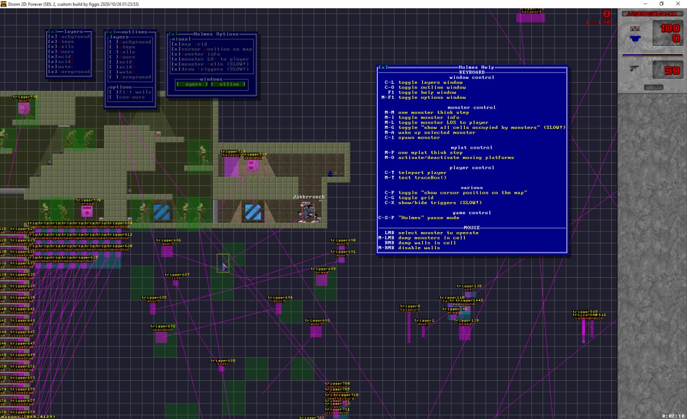Click the Jabberwock name plate in HUD
Viewport: 687px width, 419px height.
click(x=652, y=14)
